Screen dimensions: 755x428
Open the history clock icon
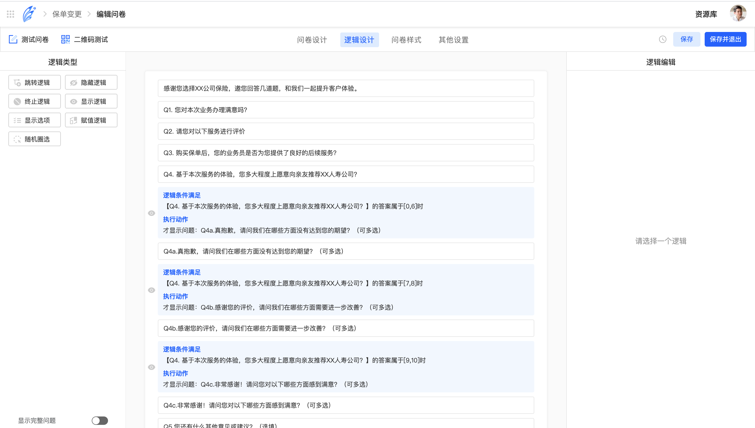[x=662, y=39]
